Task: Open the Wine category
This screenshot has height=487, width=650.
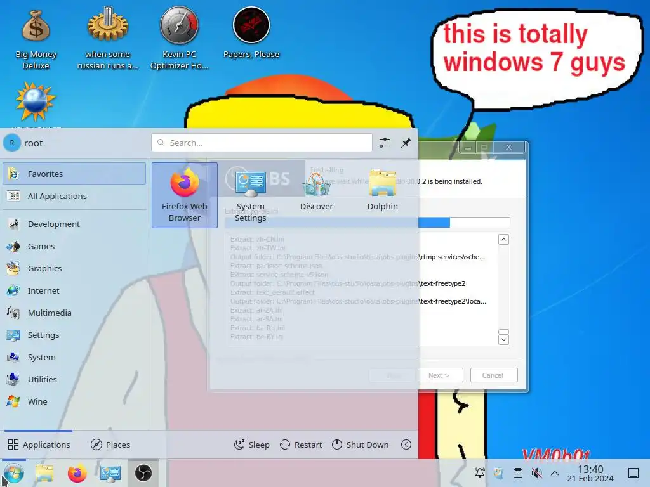Action: tap(74, 401)
